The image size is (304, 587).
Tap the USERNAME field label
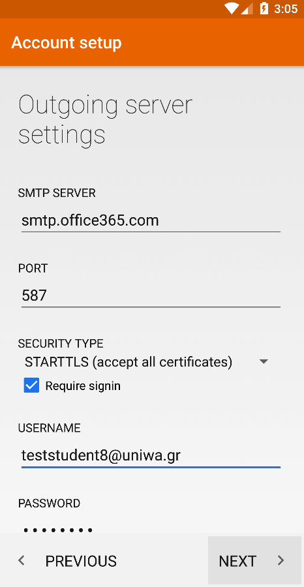point(49,428)
